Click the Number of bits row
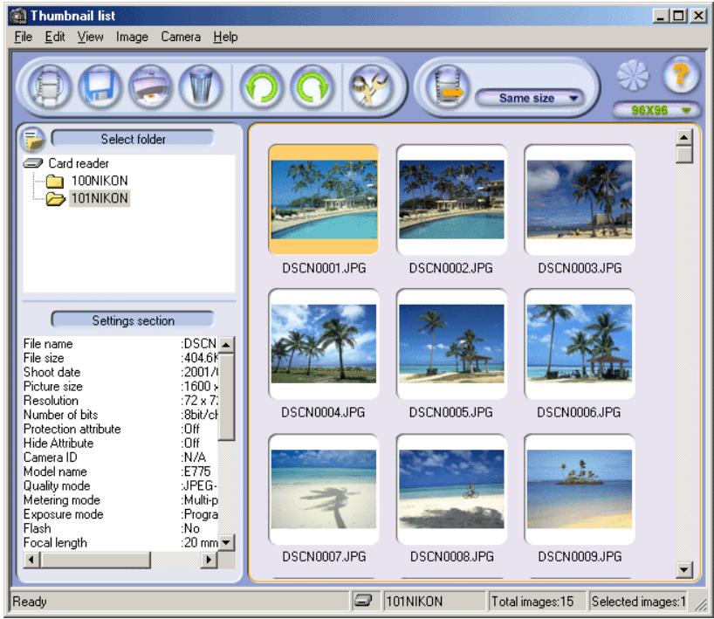 pyautogui.click(x=120, y=415)
